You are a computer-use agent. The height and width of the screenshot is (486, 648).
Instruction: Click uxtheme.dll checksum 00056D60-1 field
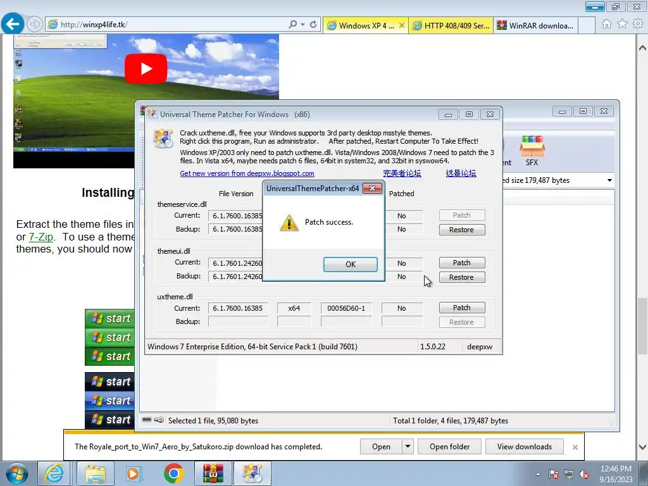tap(346, 308)
